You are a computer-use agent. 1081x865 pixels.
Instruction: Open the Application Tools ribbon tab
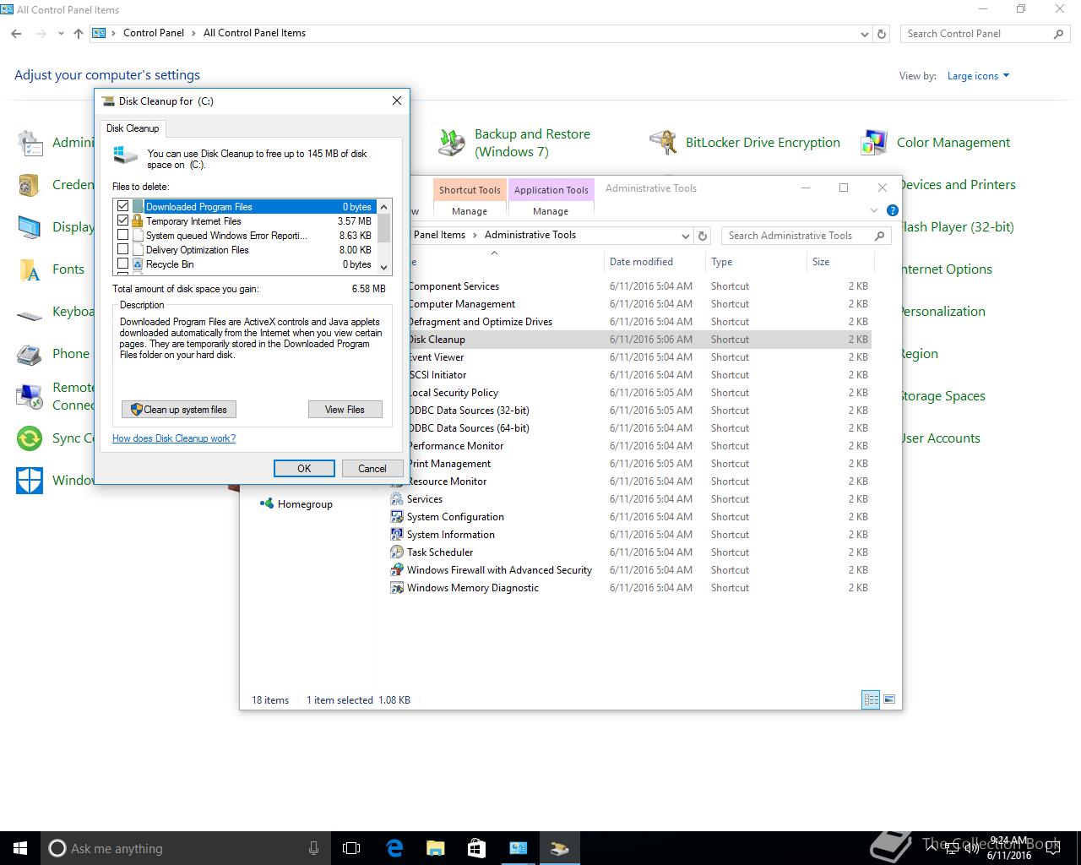click(x=551, y=189)
